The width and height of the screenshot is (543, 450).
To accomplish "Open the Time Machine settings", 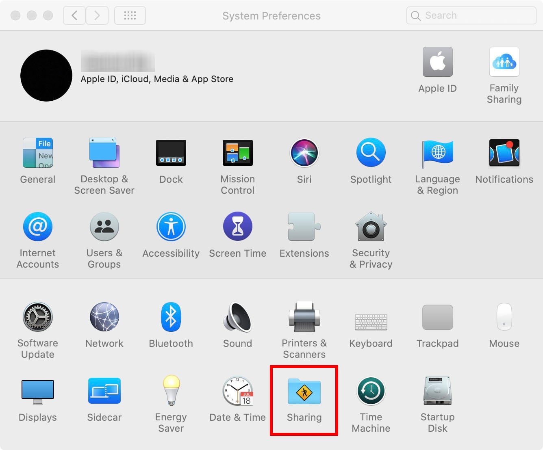I will pyautogui.click(x=370, y=391).
